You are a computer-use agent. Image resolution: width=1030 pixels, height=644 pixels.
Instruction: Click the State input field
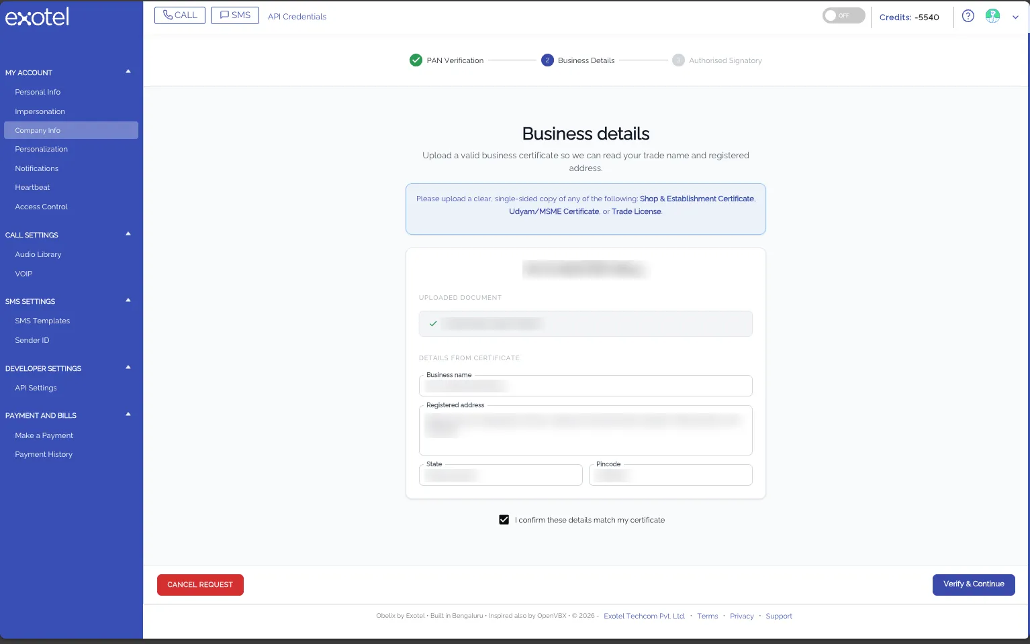pos(501,475)
